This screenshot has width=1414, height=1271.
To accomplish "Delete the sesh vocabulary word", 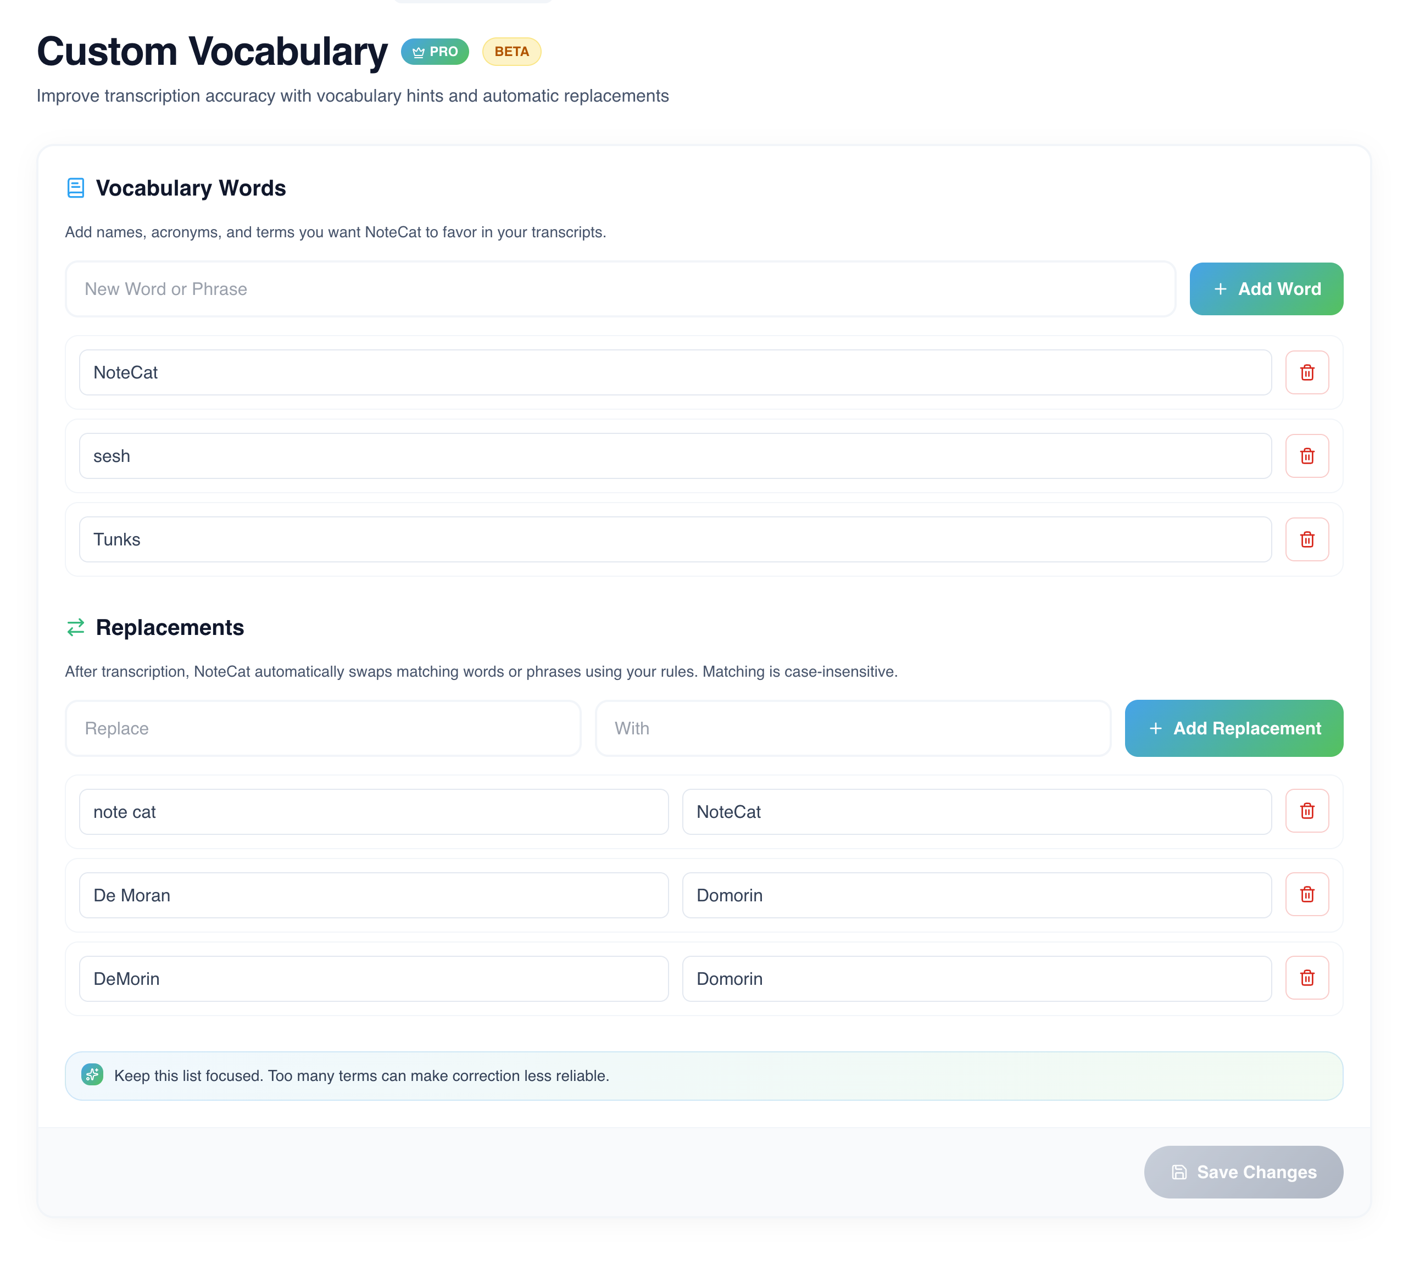I will [x=1307, y=455].
